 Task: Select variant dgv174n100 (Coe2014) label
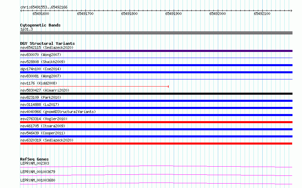click(x=41, y=69)
